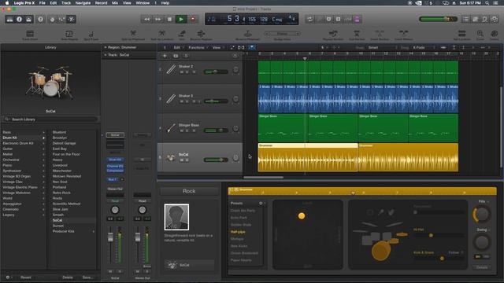Open the File menu
Viewport: 504px width, 283px height.
pyautogui.click(x=42, y=3)
